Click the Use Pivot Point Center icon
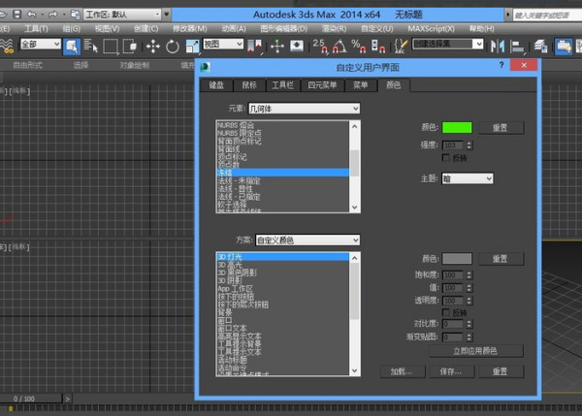The image size is (582, 416). [254, 46]
